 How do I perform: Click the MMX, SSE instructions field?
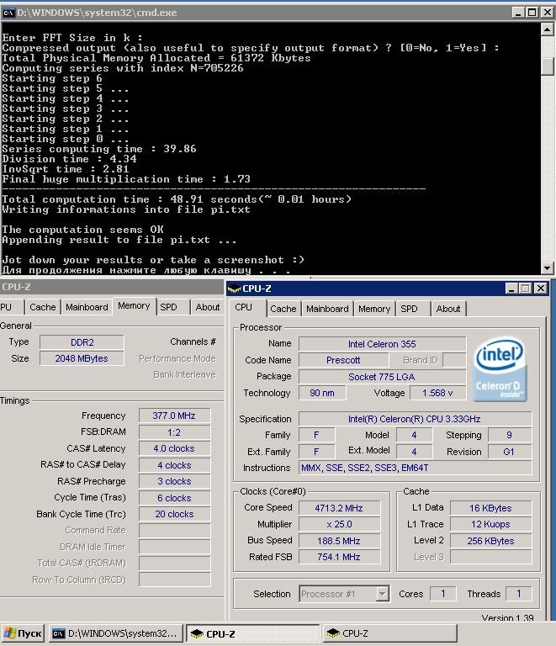(416, 468)
